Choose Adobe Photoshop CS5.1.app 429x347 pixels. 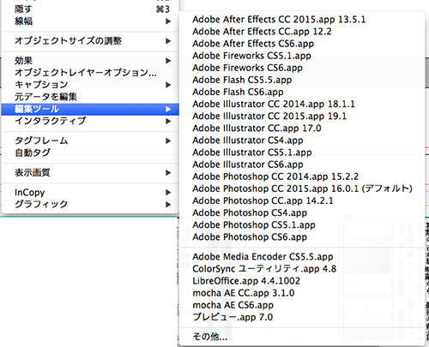pyautogui.click(x=302, y=225)
